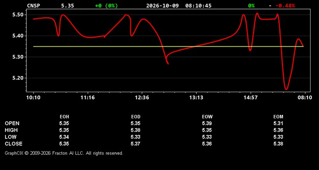This screenshot has width=319, height=170.
Task: Select the 11:16 time axis label
Action: pyautogui.click(x=88, y=98)
